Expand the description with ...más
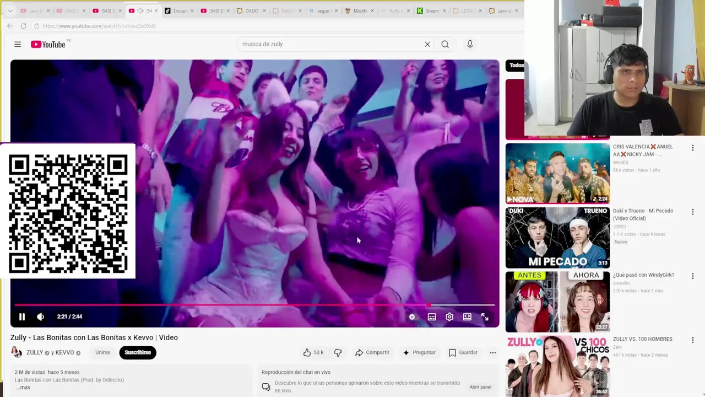 point(23,388)
